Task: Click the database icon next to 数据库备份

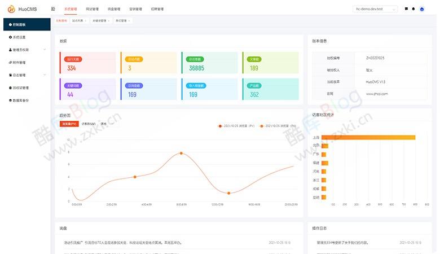Action: click(10, 100)
